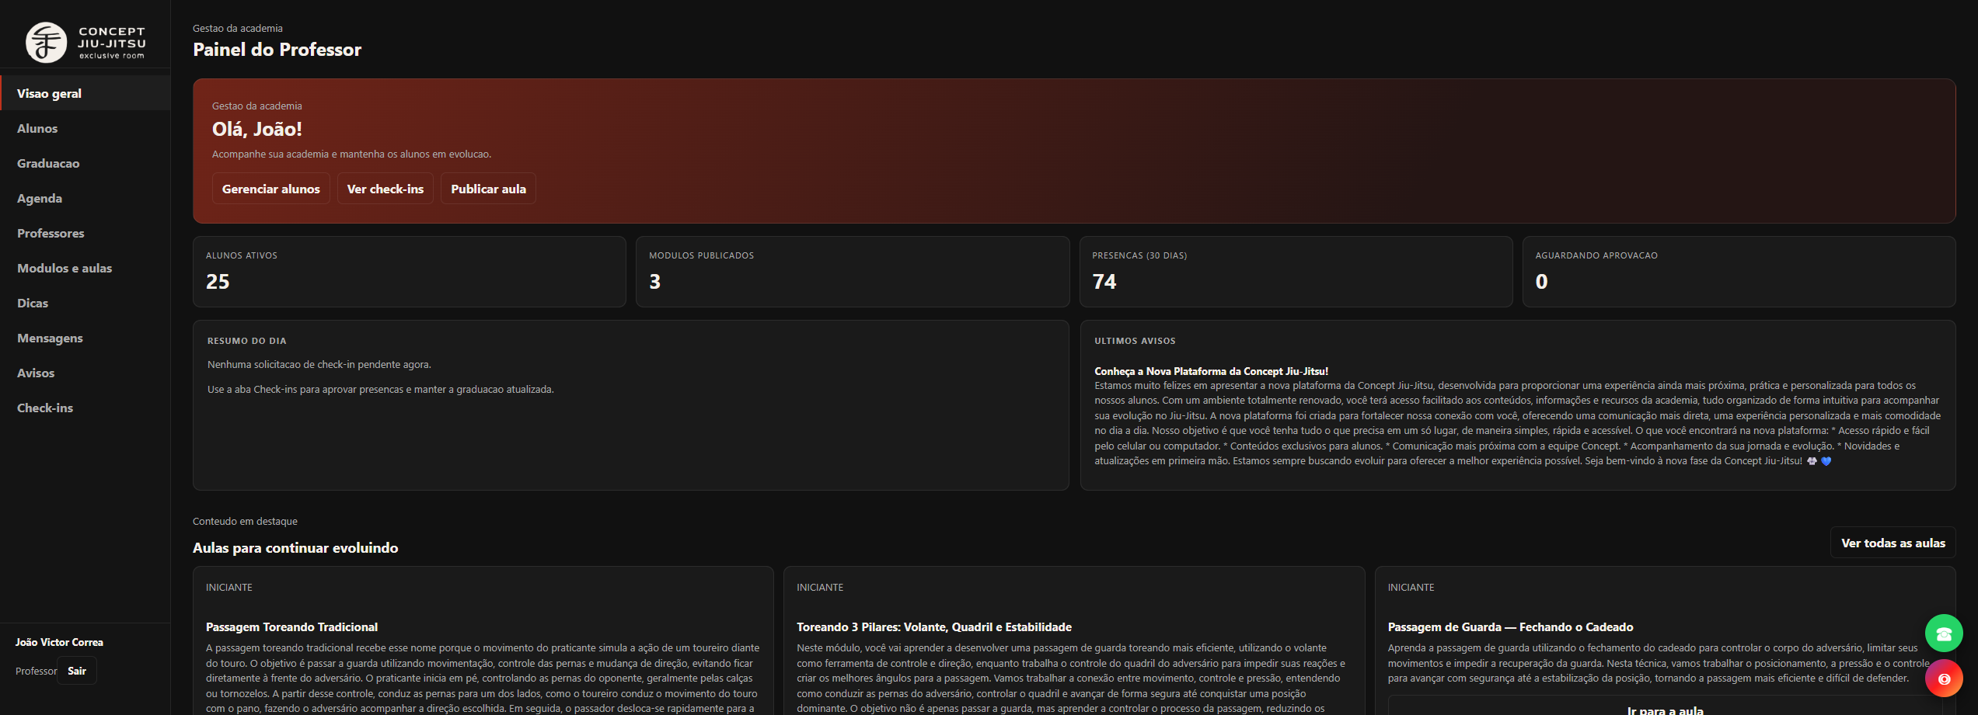
Task: Show the Avisos page
Action: click(x=85, y=373)
